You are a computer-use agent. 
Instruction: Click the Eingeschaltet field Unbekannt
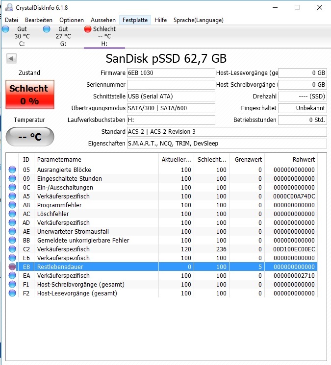click(303, 108)
